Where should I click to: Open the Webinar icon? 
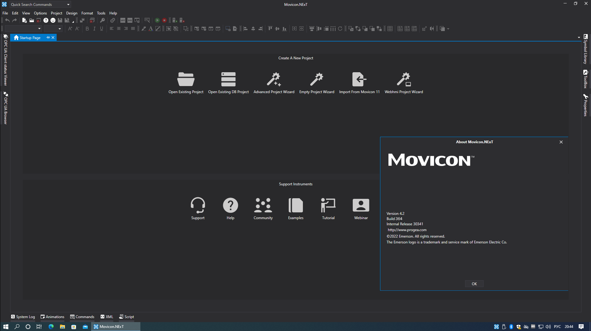(361, 205)
